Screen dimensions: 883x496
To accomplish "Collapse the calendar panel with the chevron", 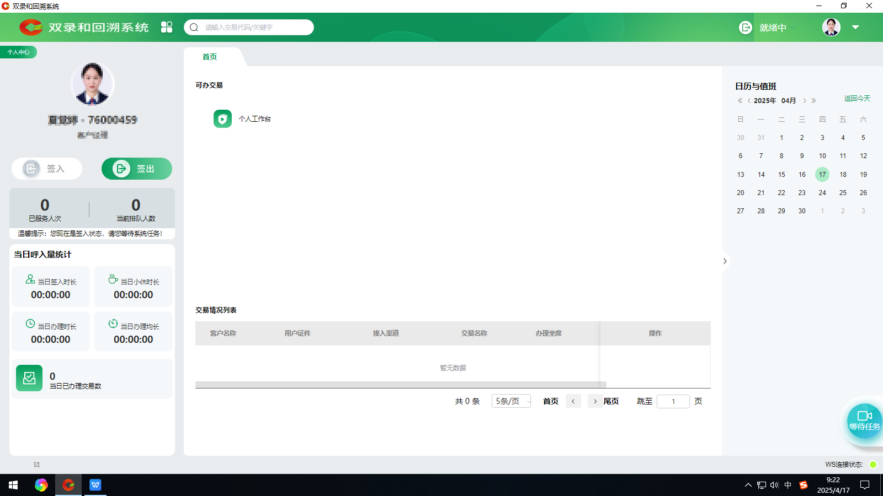I will 725,261.
